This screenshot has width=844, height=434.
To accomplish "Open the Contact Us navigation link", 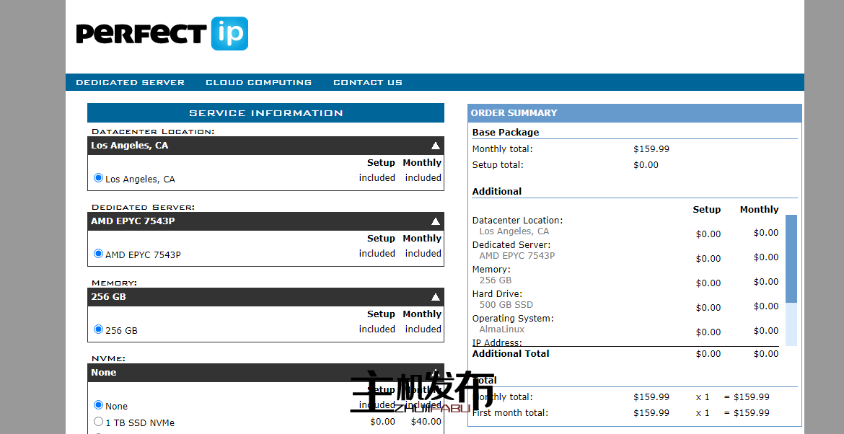I will click(367, 82).
